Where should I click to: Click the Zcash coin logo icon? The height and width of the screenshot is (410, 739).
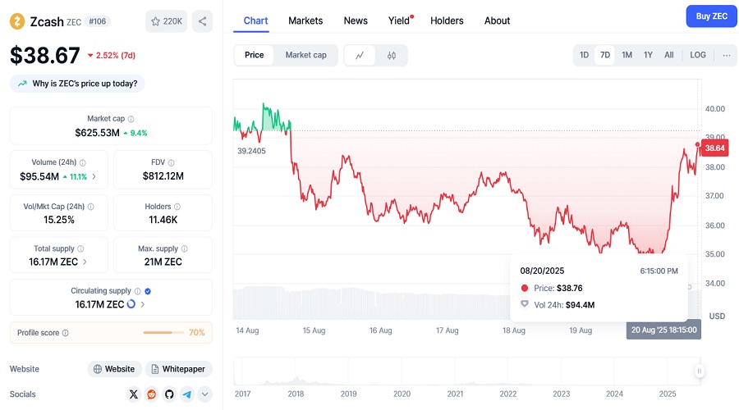[17, 21]
